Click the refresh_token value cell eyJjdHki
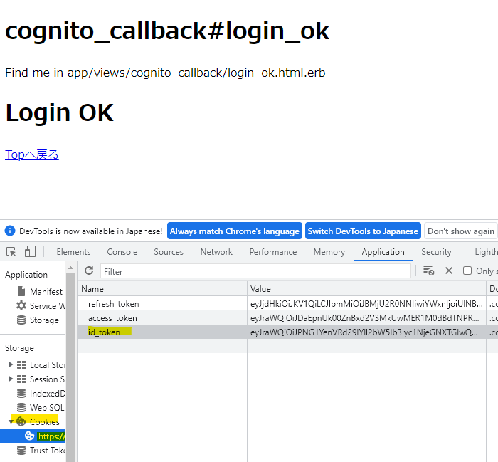 pyautogui.click(x=366, y=304)
